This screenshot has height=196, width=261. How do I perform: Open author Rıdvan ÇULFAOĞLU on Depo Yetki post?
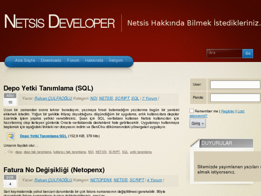click(x=53, y=99)
